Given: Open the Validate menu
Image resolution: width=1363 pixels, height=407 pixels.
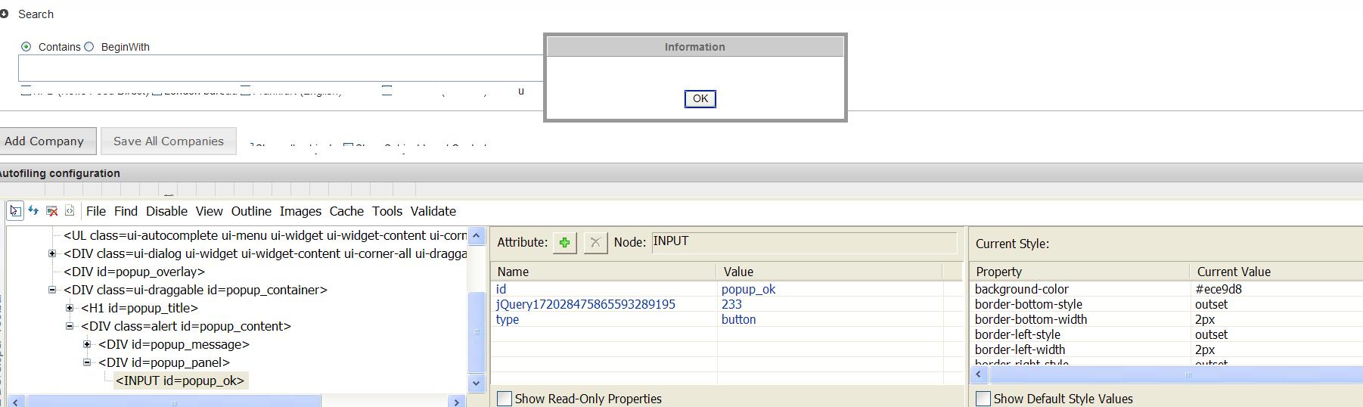Looking at the screenshot, I should click(433, 211).
